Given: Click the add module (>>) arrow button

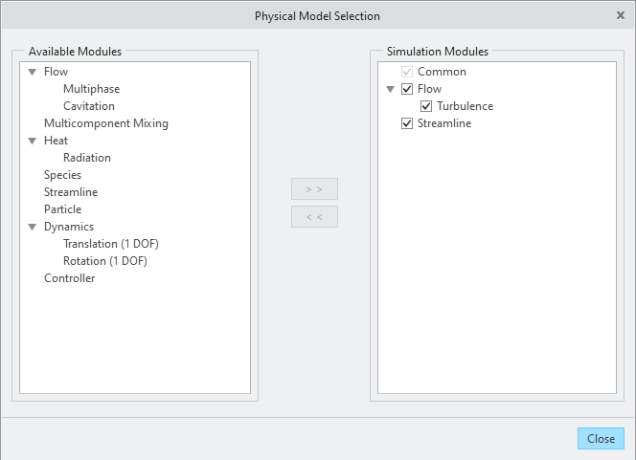Looking at the screenshot, I should pyautogui.click(x=314, y=189).
